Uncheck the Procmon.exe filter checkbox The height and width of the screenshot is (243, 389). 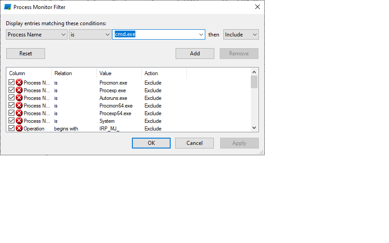click(12, 83)
